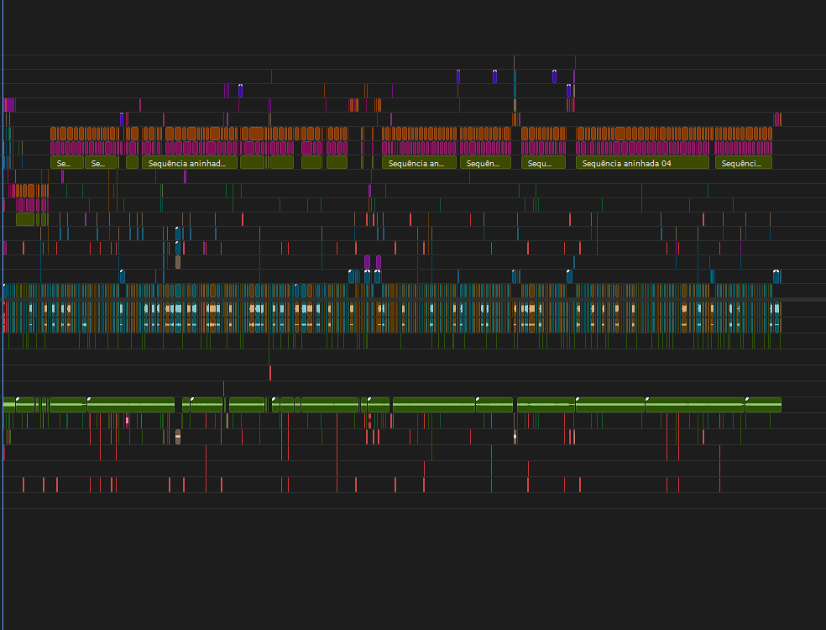
Task: Select the wide olive clip below the early pink clips
Action: pyautogui.click(x=25, y=219)
